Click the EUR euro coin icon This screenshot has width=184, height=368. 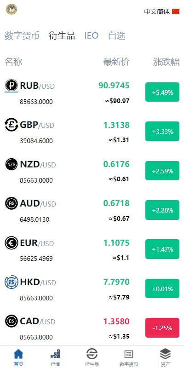point(11,243)
